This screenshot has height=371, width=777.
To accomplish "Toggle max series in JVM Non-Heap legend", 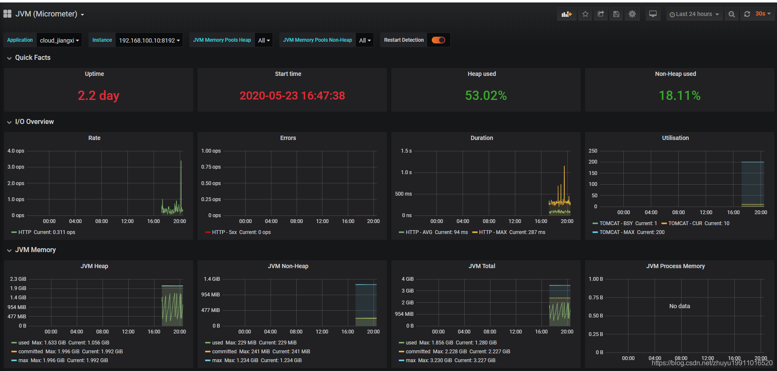I will pos(217,360).
